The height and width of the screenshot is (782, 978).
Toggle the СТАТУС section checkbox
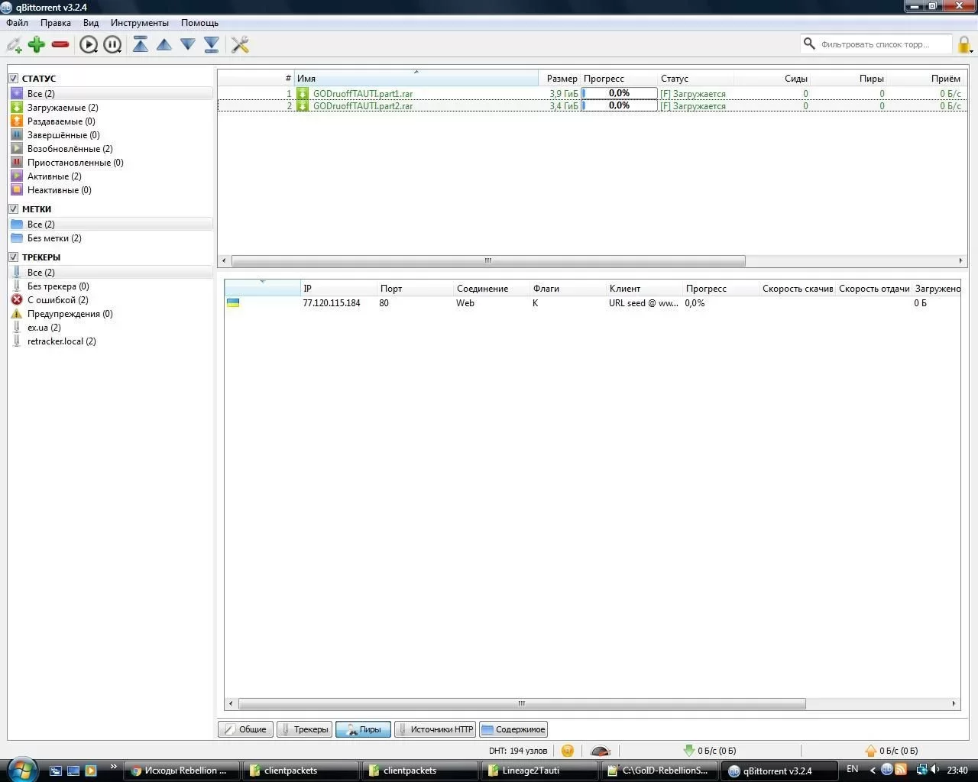tap(13, 78)
